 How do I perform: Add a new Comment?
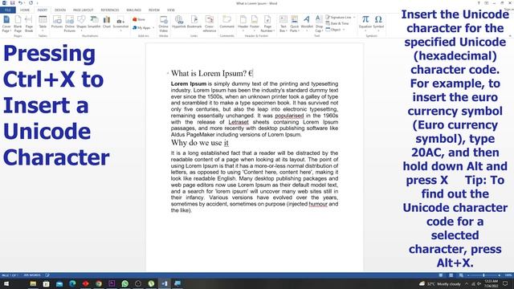pyautogui.click(x=226, y=22)
